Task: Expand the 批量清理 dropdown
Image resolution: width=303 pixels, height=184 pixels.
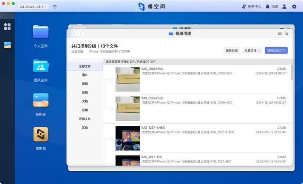Action: 252,50
